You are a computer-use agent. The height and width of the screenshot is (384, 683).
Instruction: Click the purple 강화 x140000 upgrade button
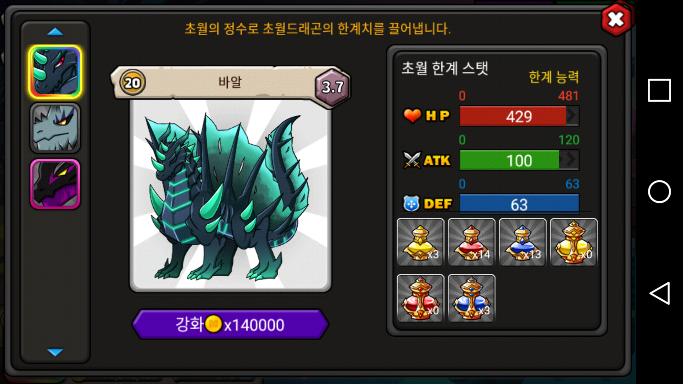[x=230, y=324]
